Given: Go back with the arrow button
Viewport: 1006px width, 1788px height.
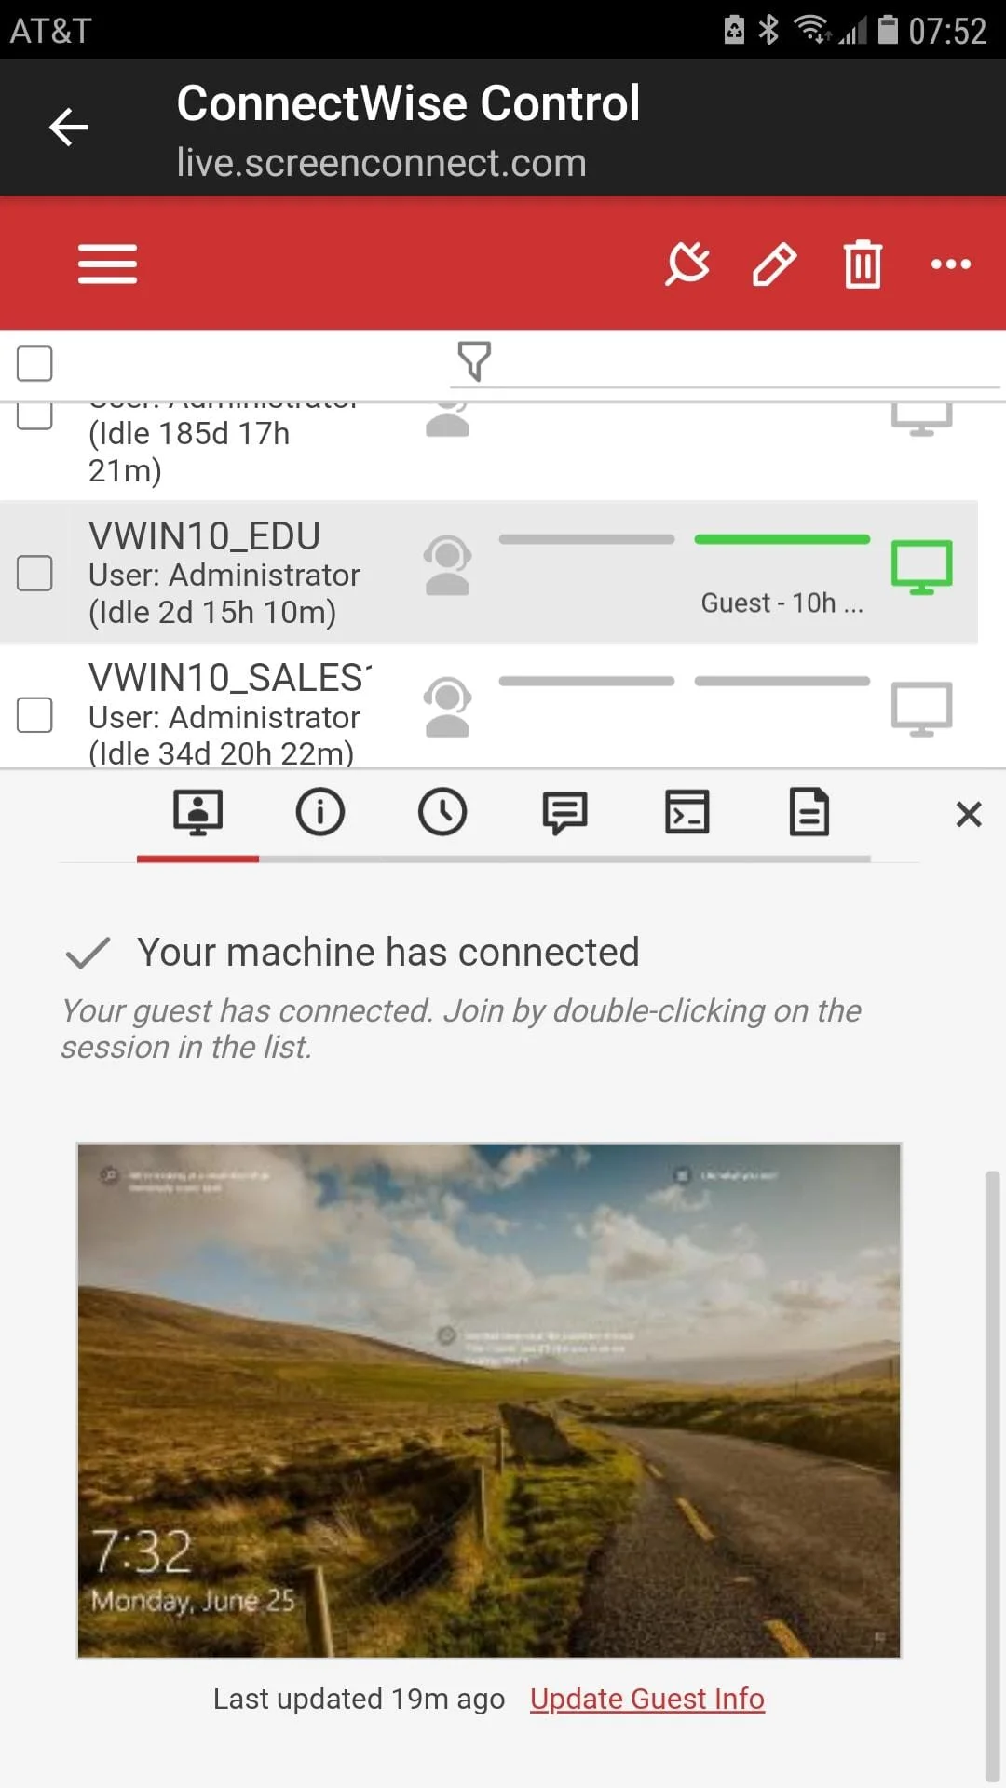Looking at the screenshot, I should pos(69,128).
